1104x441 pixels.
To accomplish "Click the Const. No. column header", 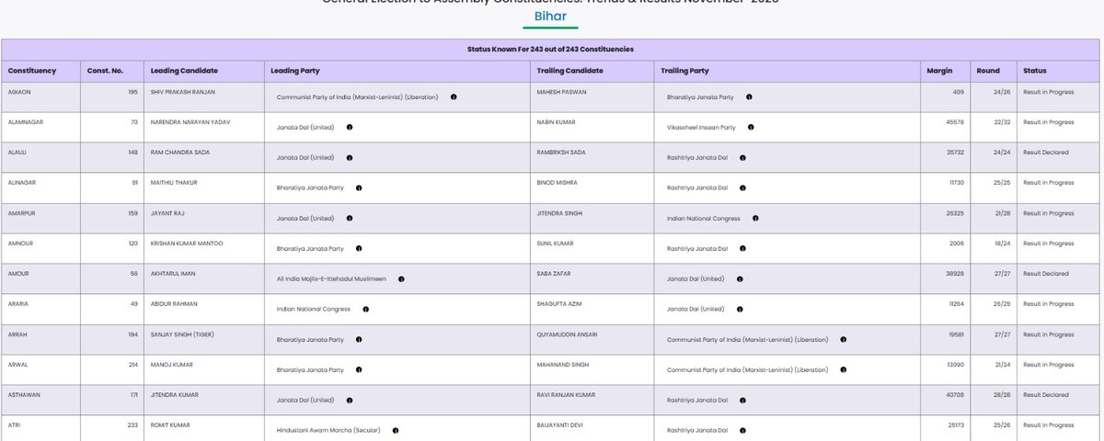I will [103, 71].
